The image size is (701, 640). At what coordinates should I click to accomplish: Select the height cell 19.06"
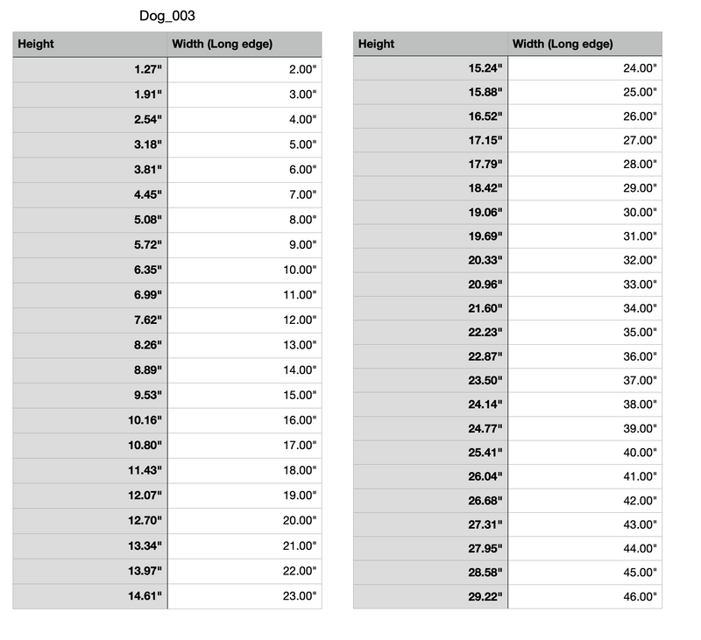pos(430,213)
